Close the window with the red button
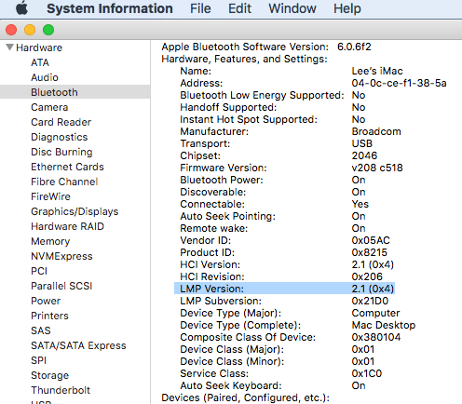The height and width of the screenshot is (404, 462). click(11, 30)
